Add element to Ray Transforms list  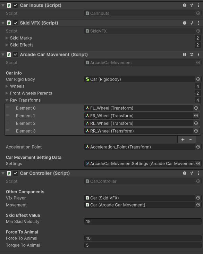[183, 140]
